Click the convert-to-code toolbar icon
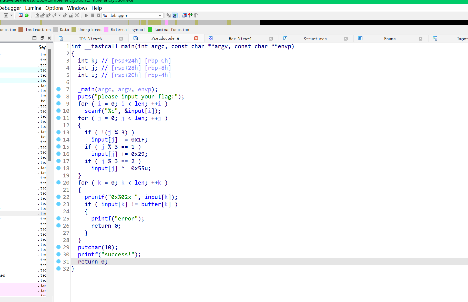Viewport: 468px width, 302px height. (37, 15)
